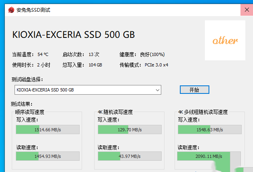The width and height of the screenshot is (253, 172).
Task: Close the 安兔兔SSD测试 window
Action: click(x=247, y=10)
